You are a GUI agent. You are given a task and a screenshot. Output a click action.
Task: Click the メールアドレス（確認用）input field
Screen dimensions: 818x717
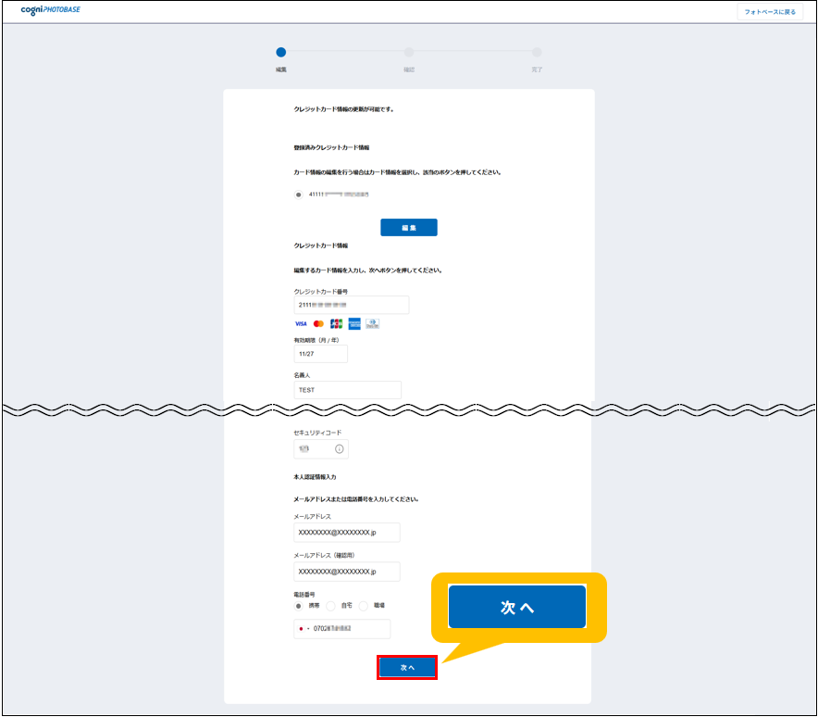point(347,572)
